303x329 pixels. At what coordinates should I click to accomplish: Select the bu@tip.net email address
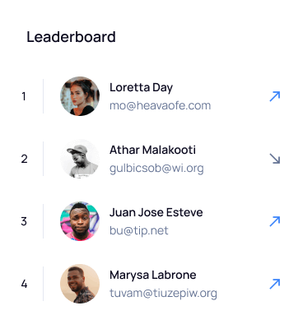(x=139, y=231)
